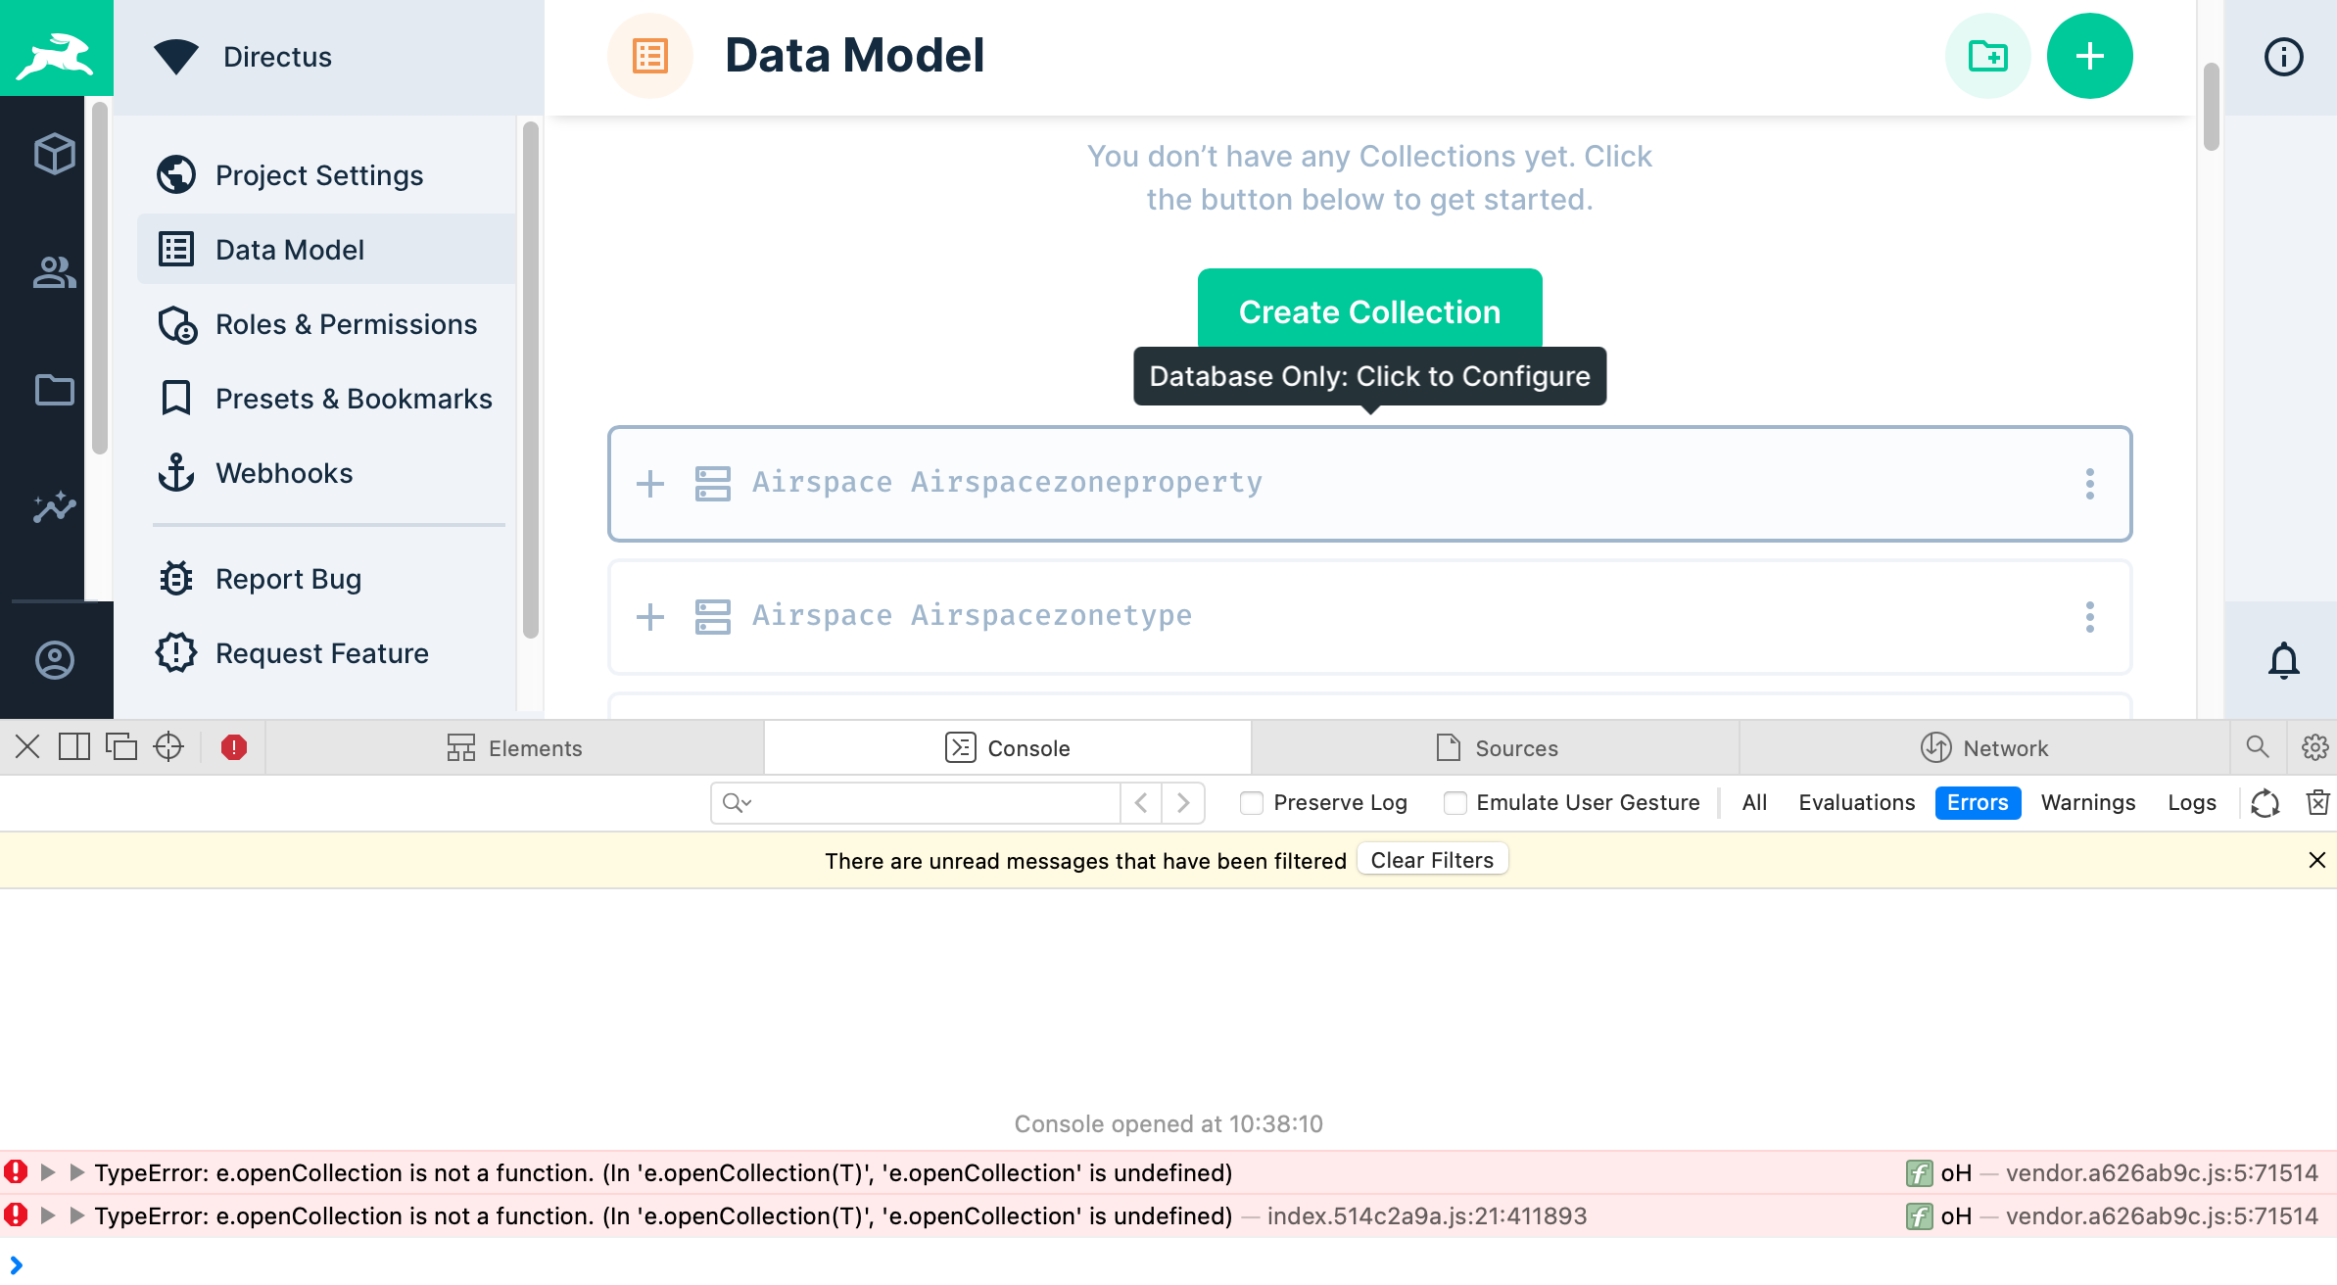Open options menu for Airspace Airspacezoneproperty
2337x1285 pixels.
click(x=2089, y=484)
